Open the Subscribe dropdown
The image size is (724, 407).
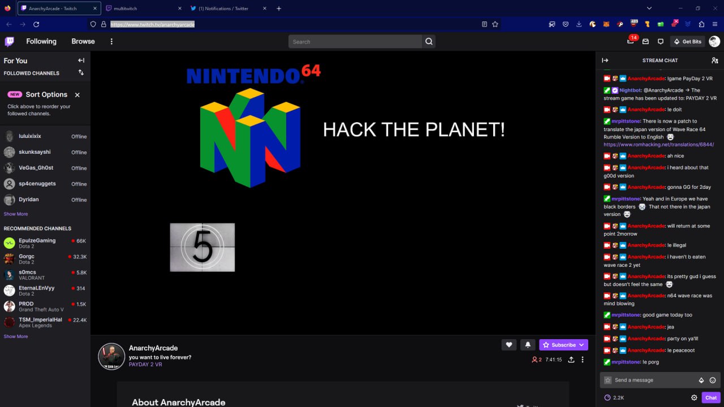pos(563,345)
